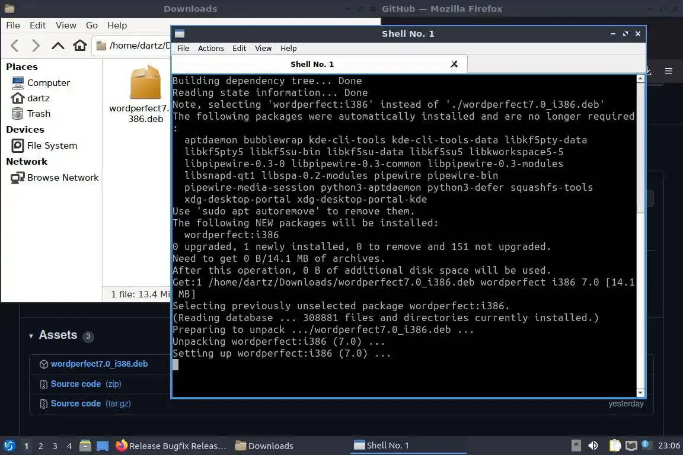Click the '1 file: 13.4 Mi' status bar text

click(141, 294)
